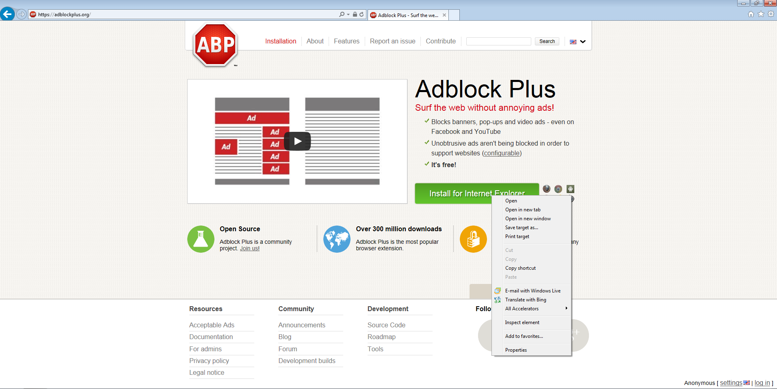
Task: Open the empty new tab button
Action: tap(455, 15)
